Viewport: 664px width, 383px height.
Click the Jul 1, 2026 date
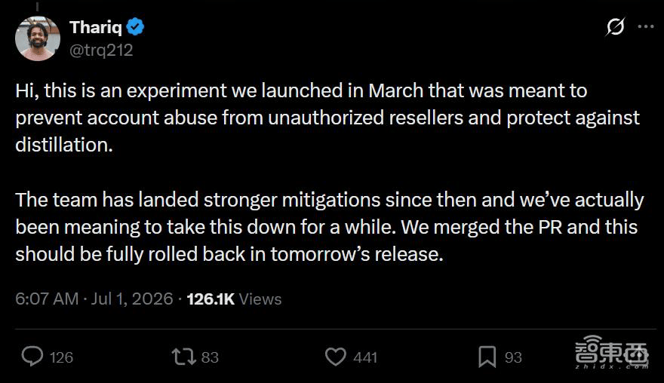[x=132, y=299]
